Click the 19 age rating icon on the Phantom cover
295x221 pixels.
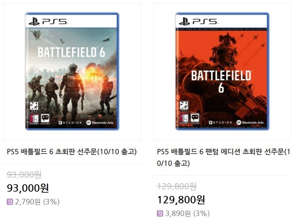click(x=184, y=118)
